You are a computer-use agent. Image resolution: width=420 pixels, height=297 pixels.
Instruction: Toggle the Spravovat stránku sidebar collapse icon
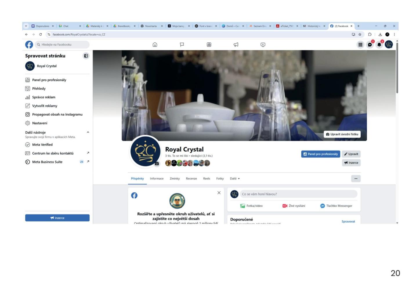pos(86,56)
